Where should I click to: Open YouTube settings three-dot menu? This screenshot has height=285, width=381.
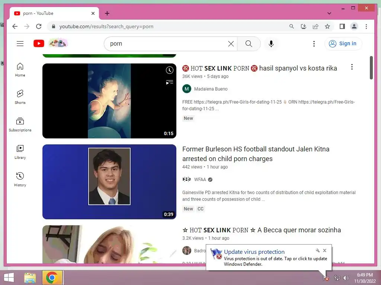314,44
